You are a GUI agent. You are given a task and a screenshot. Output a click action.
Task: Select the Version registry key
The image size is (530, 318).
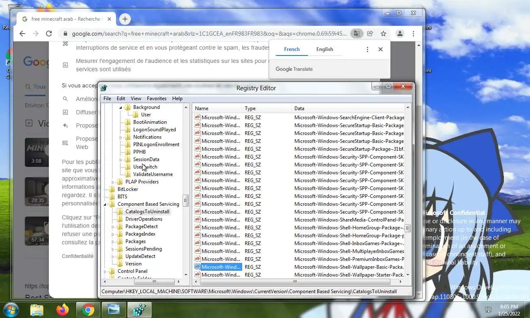point(133,264)
